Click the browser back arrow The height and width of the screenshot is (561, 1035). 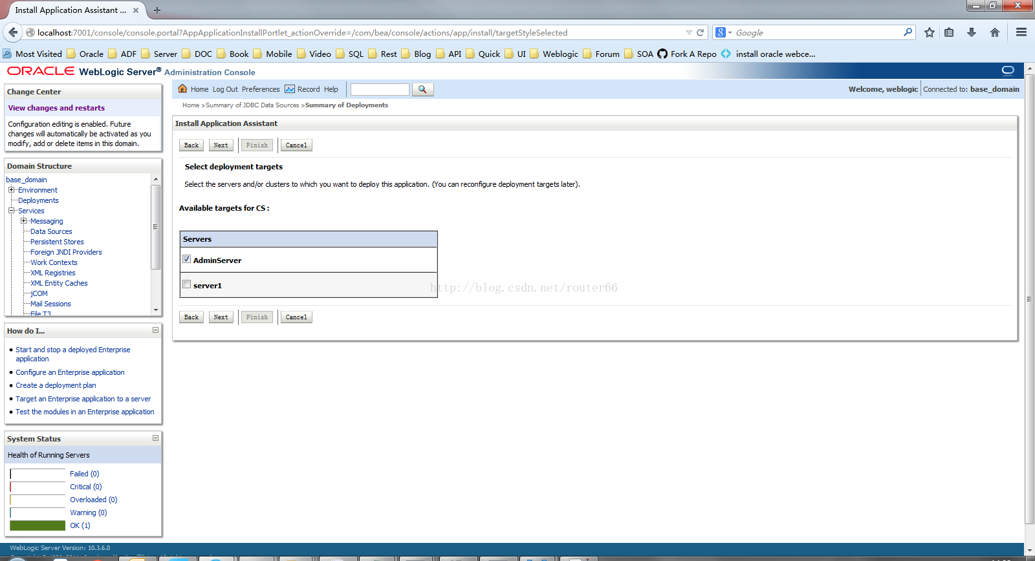12,32
